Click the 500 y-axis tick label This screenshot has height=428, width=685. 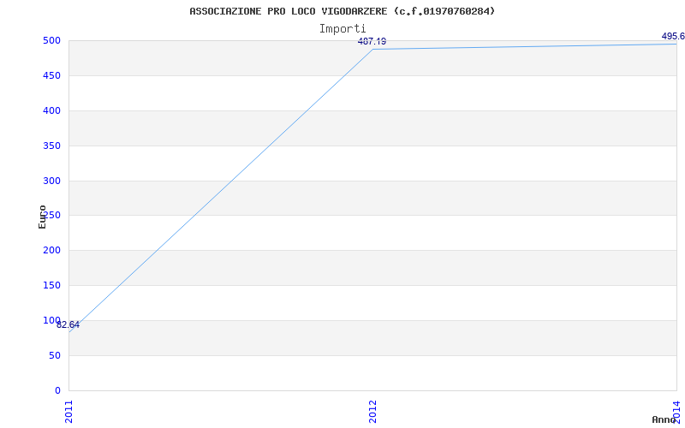point(51,40)
